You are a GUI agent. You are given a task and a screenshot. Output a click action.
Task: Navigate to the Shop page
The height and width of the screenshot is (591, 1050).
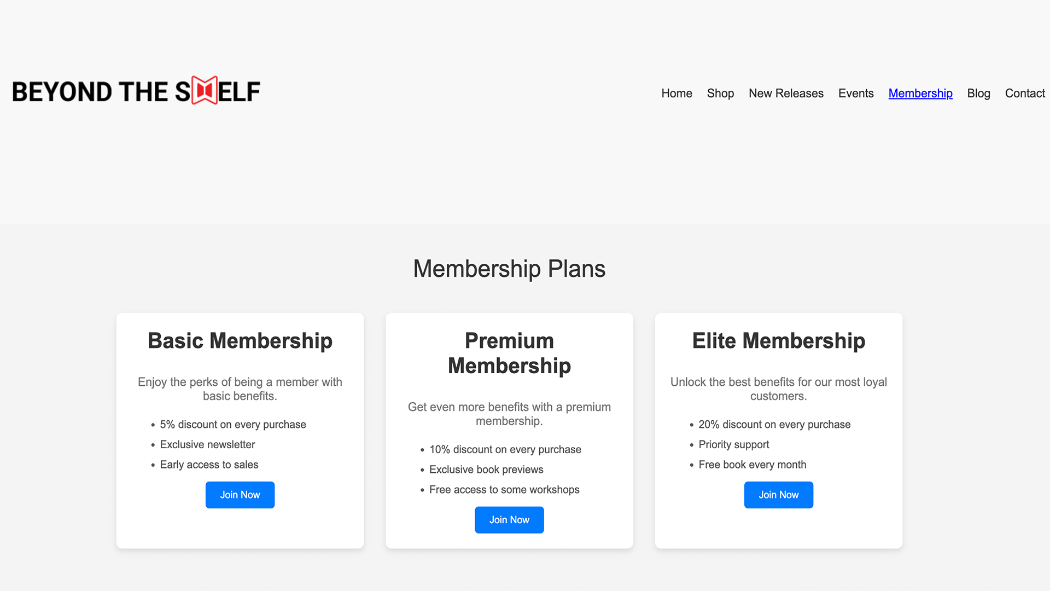tap(720, 93)
